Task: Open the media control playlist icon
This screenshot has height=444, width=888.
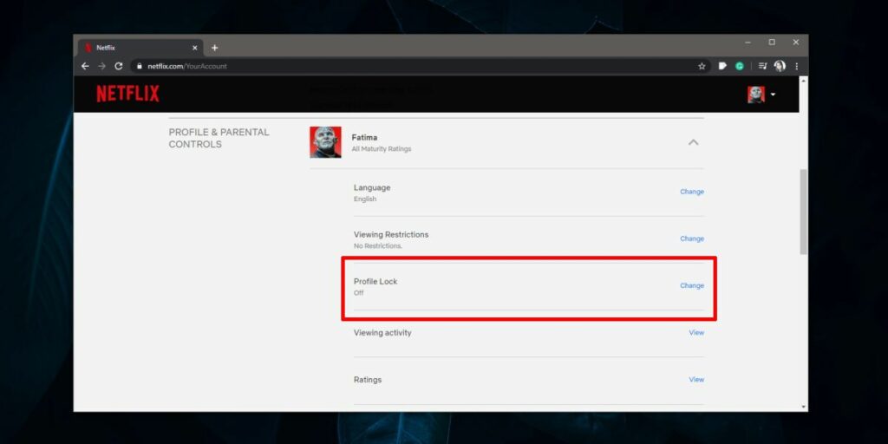Action: tap(762, 66)
